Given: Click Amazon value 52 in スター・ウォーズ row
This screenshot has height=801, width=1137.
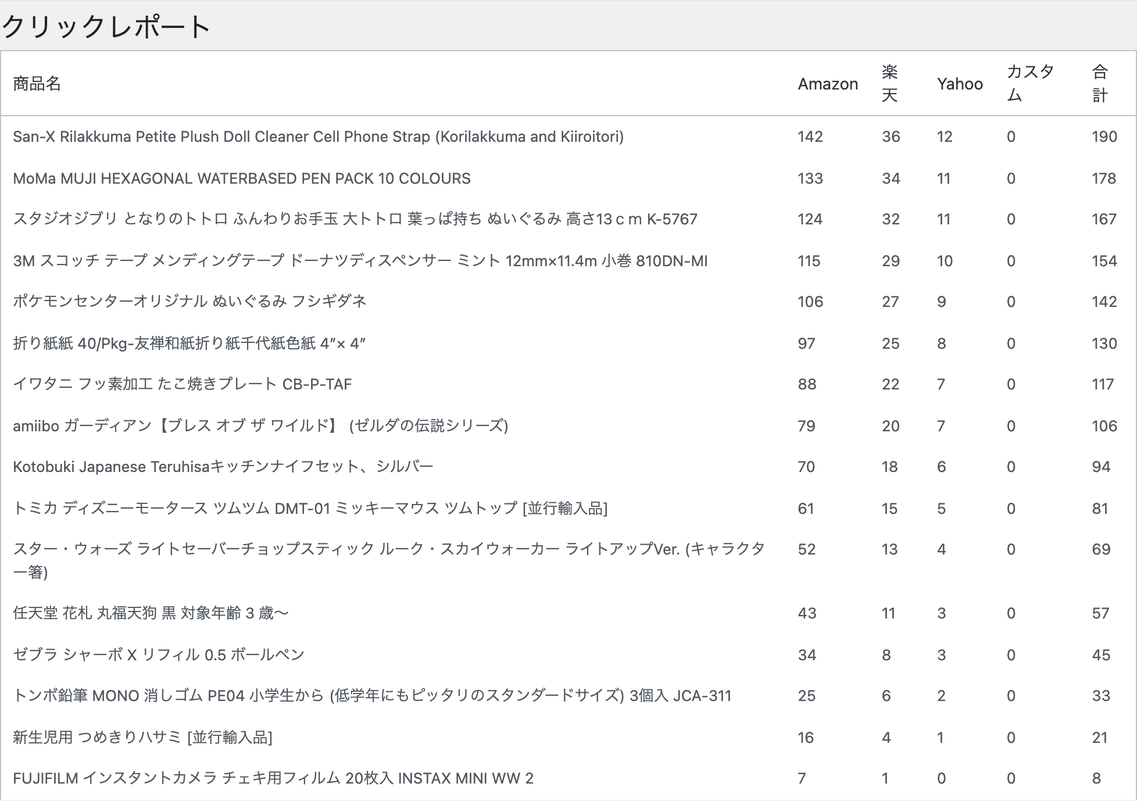Looking at the screenshot, I should 807,549.
